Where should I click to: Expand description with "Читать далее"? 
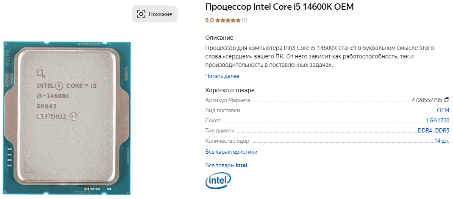coord(222,76)
